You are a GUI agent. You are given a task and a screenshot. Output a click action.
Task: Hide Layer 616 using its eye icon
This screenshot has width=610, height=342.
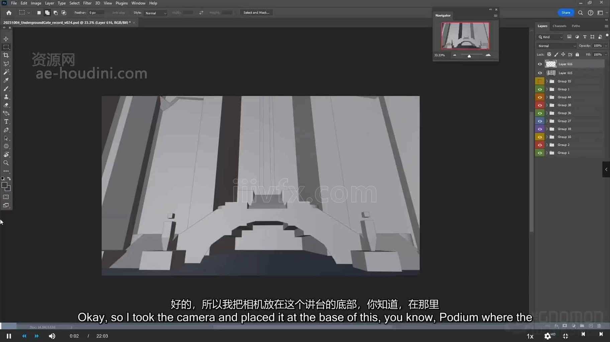[x=540, y=64]
